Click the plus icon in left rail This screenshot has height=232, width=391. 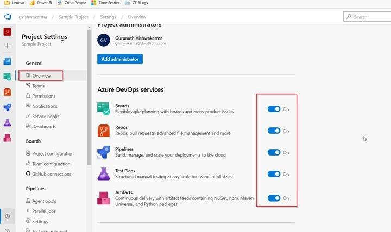(8, 46)
